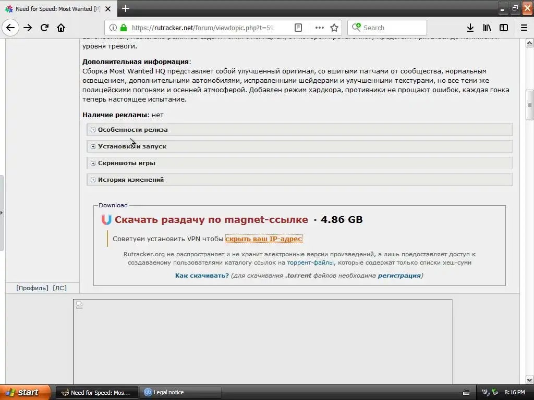Focus the Search box in toolbar
Image resolution: width=534 pixels, height=400 pixels.
[387, 28]
